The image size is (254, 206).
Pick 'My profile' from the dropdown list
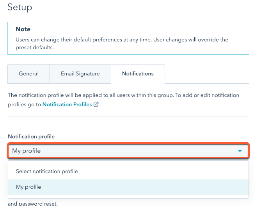(28, 187)
